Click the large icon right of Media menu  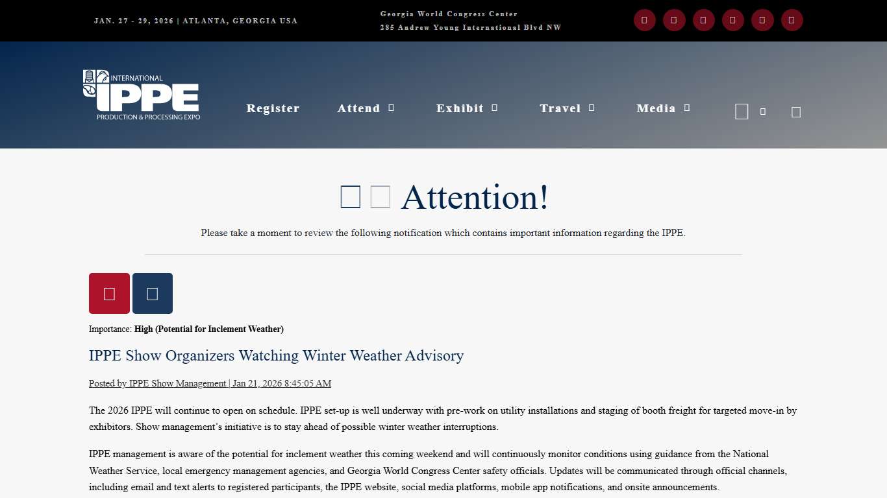tap(742, 112)
